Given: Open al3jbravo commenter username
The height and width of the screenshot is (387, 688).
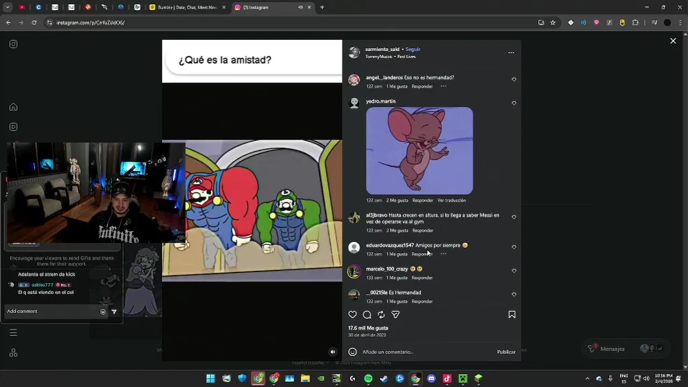Looking at the screenshot, I should click(376, 215).
